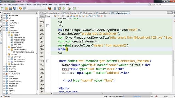Select Connection_Insertion.java in the Projects tree

(25, 52)
